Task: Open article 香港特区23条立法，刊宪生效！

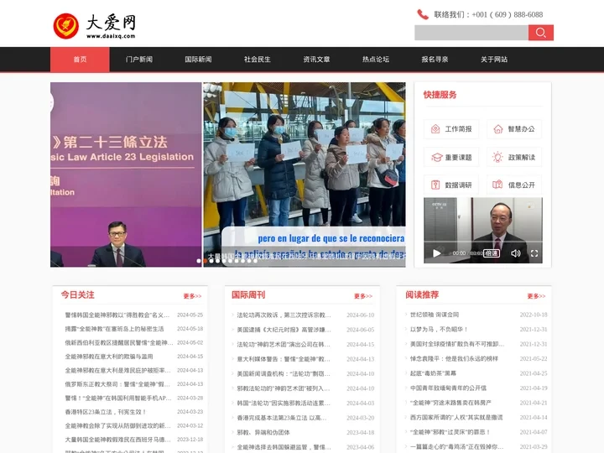Action: coord(106,412)
